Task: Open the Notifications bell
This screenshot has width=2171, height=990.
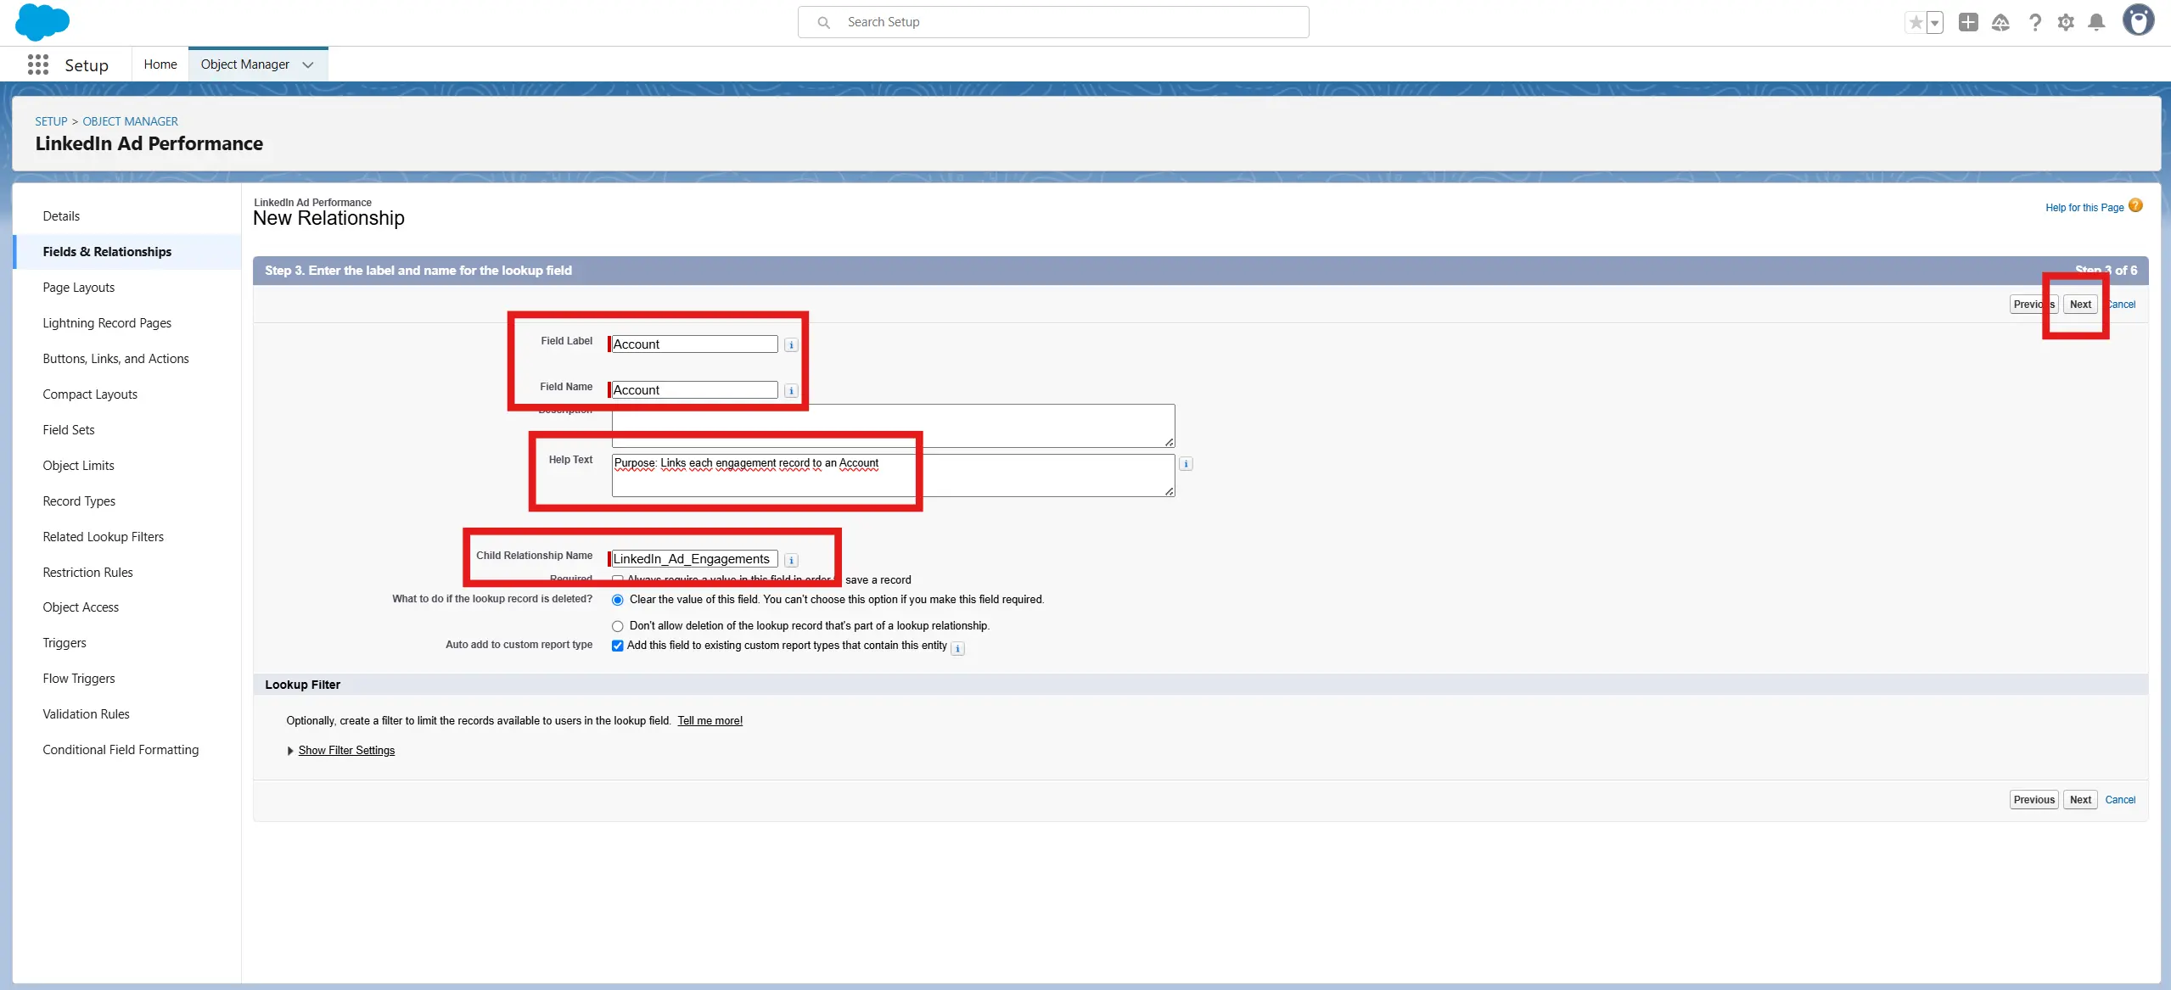Action: [2096, 22]
